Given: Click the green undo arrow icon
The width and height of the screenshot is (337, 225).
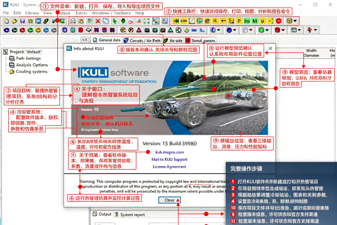Looking at the screenshot, I should (90, 21).
